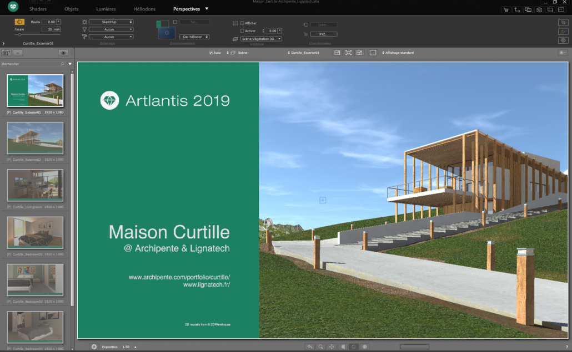
Task: Open the Scène selector next to Auto
Action: [x=237, y=53]
